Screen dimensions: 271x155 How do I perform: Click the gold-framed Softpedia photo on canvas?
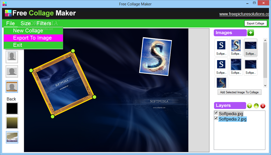pyautogui.click(x=63, y=84)
